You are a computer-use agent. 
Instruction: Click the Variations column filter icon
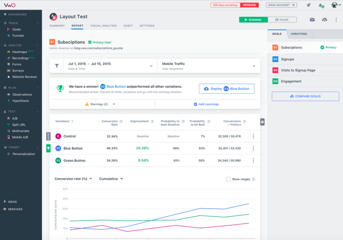coord(72,121)
